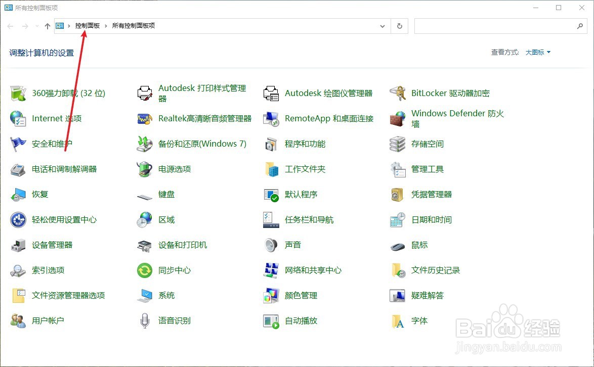Open 备份和还原(Windows 7) icon

(145, 144)
